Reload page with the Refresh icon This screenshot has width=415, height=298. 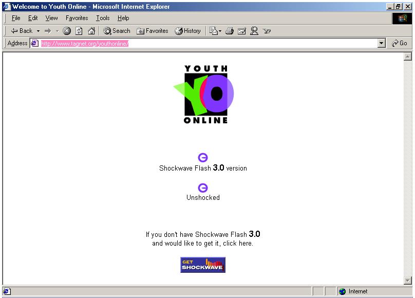[x=79, y=31]
